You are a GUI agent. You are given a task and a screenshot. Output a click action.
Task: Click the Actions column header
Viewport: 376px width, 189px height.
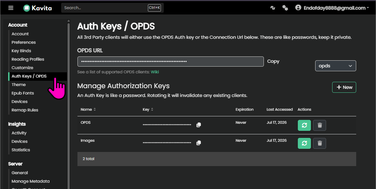tap(304, 109)
